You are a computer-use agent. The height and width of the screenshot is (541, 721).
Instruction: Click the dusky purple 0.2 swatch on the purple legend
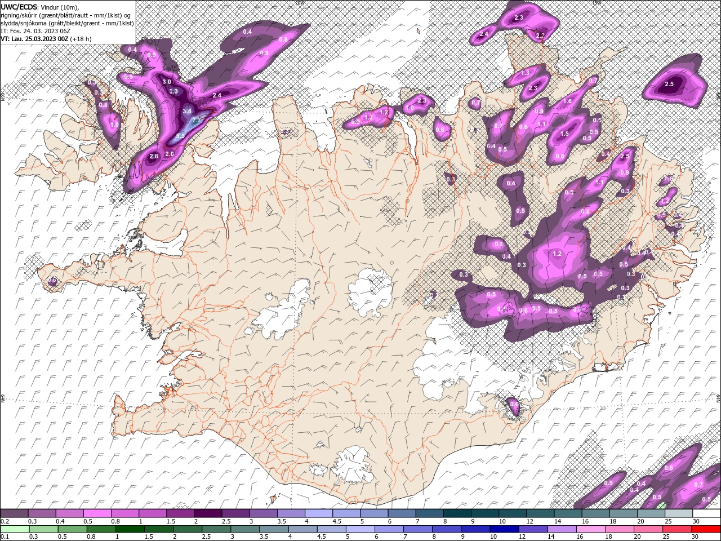[14, 513]
